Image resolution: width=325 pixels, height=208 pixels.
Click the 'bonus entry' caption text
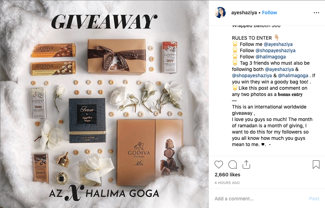coord(290,94)
